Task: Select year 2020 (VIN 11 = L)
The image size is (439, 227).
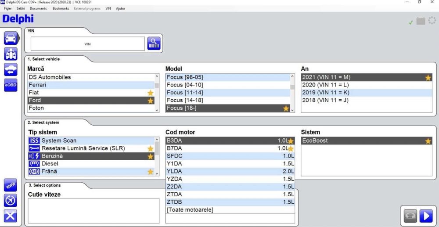Action: 367,85
